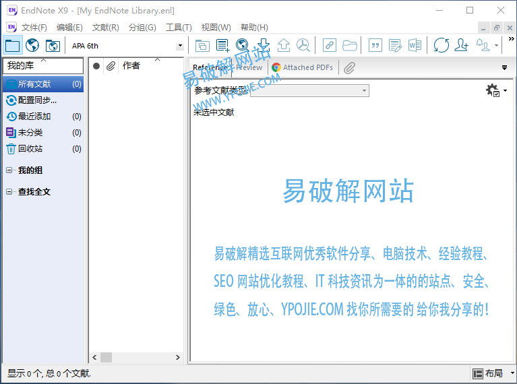Click reference list scroll left arrow

[x=94, y=357]
